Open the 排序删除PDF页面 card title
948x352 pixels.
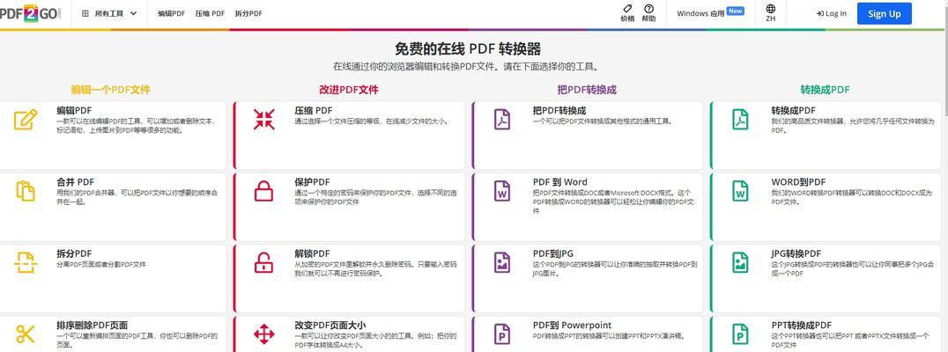(92, 325)
